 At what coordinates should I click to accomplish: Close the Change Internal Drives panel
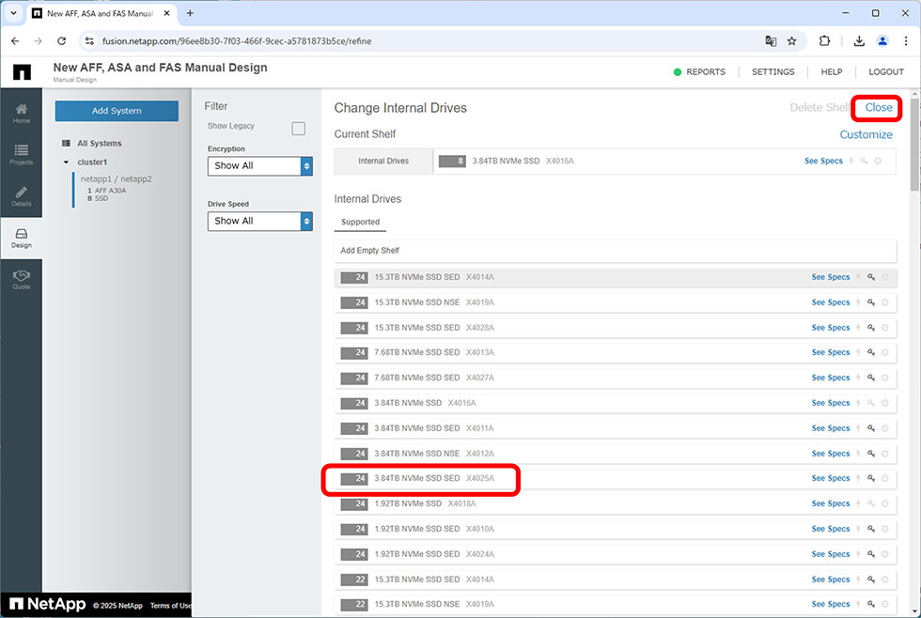pyautogui.click(x=878, y=108)
